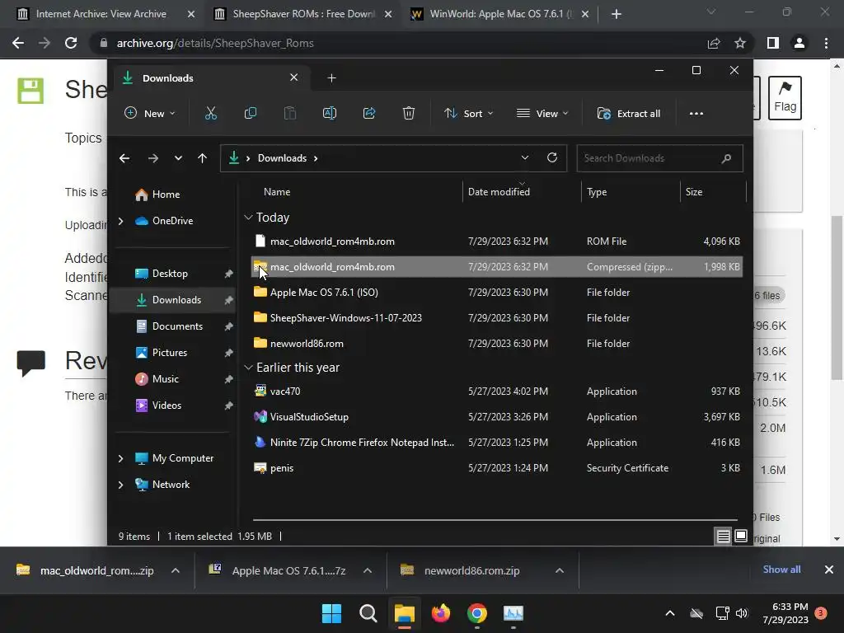Click the Cut scissors icon in Explorer toolbar
Viewport: 844px width, 633px height.
(x=210, y=113)
